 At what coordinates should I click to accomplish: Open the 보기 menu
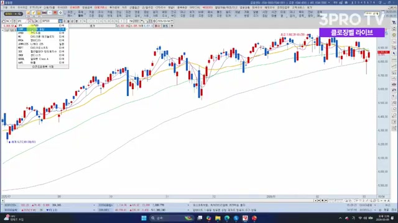point(309,7)
